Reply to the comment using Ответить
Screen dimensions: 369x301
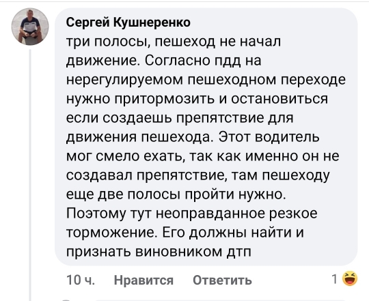pyautogui.click(x=222, y=280)
